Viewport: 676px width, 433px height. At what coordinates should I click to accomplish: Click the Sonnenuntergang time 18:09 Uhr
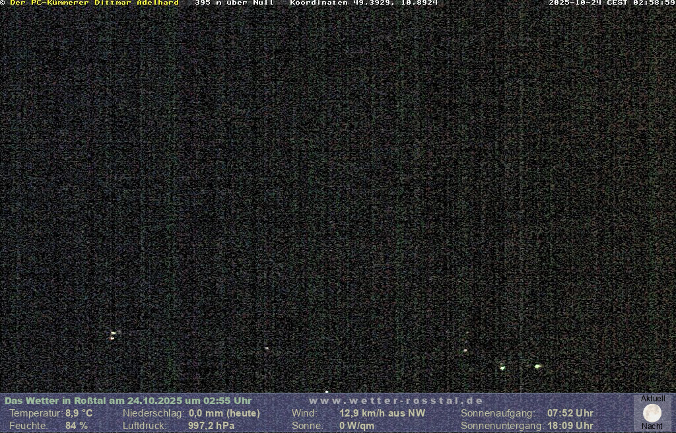point(570,426)
